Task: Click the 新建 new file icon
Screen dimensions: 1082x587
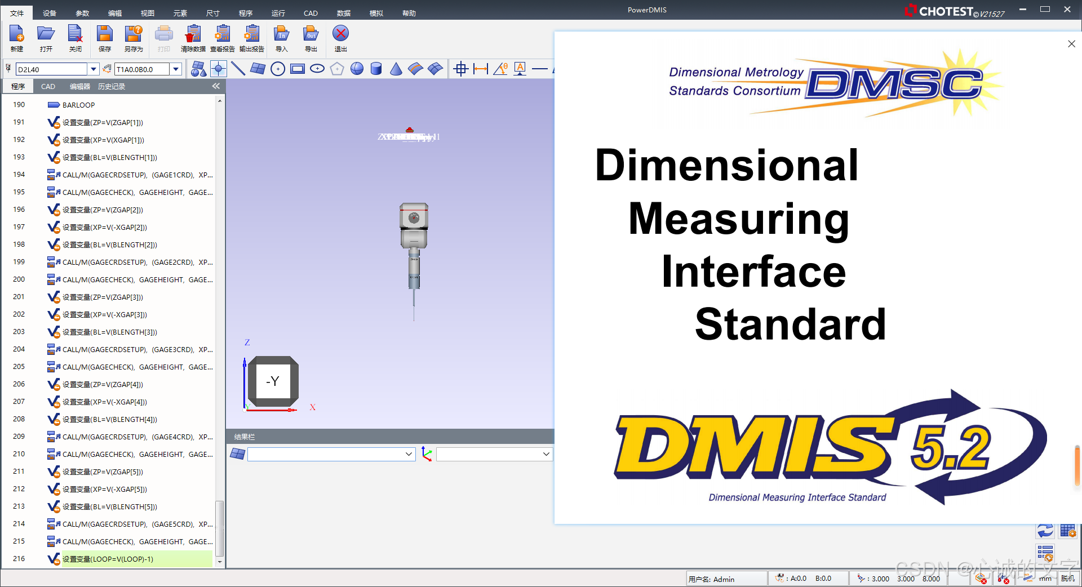Action: pyautogui.click(x=17, y=38)
